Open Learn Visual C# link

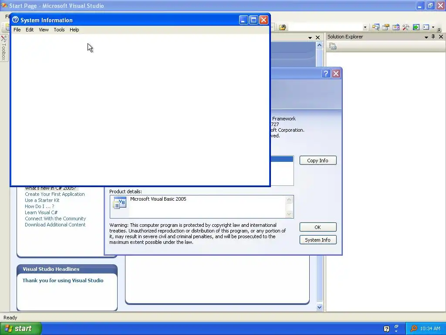coord(41,212)
